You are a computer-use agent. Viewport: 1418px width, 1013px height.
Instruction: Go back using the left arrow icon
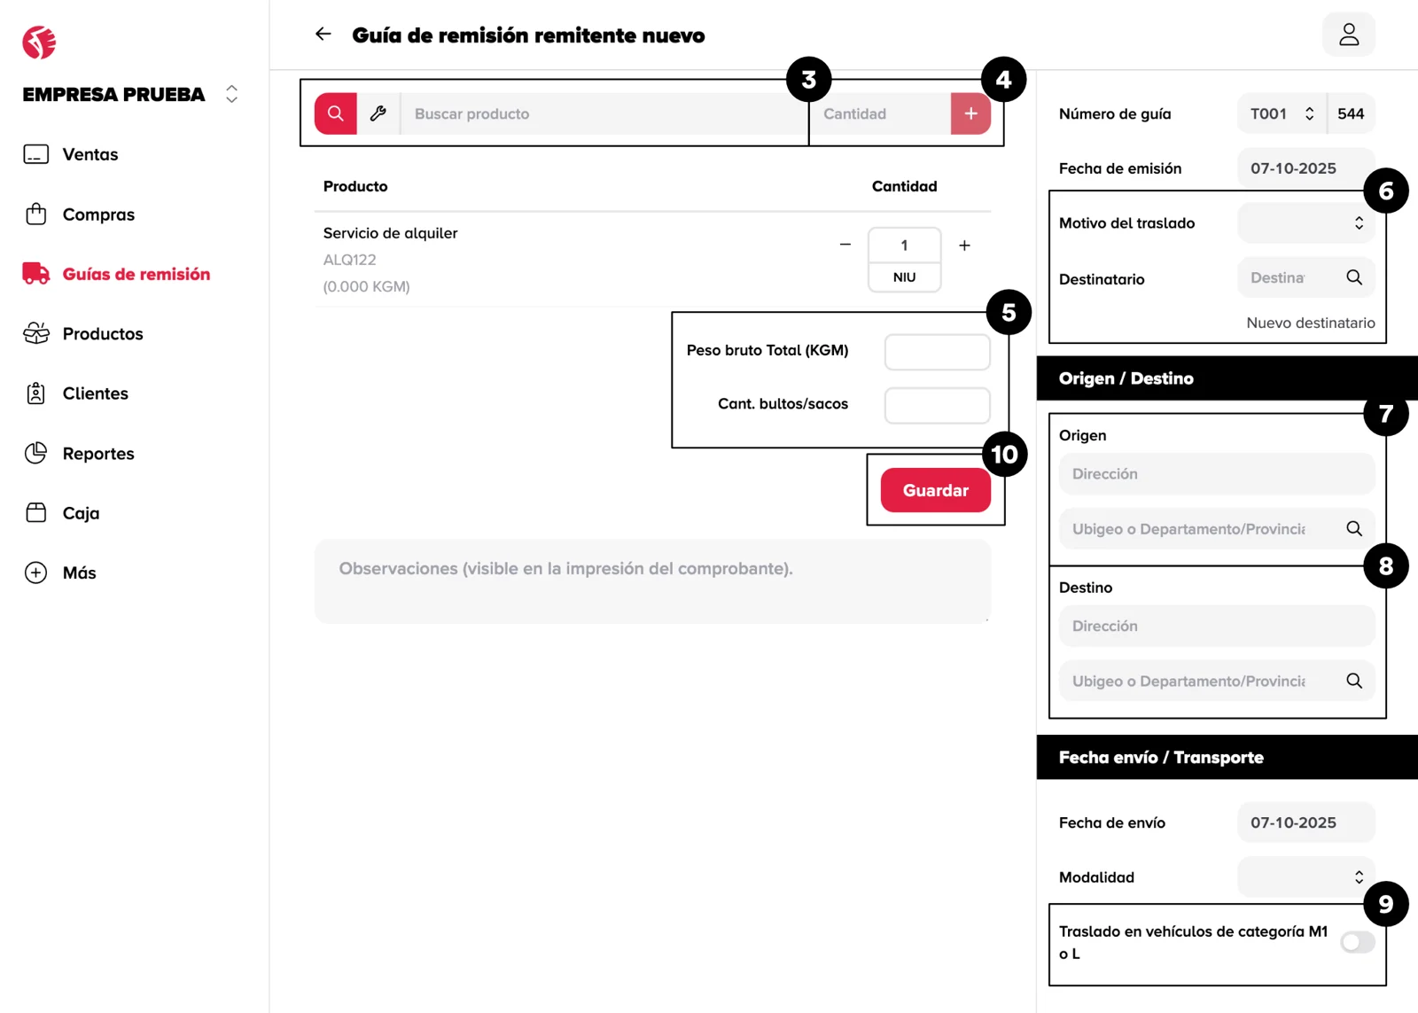point(323,35)
